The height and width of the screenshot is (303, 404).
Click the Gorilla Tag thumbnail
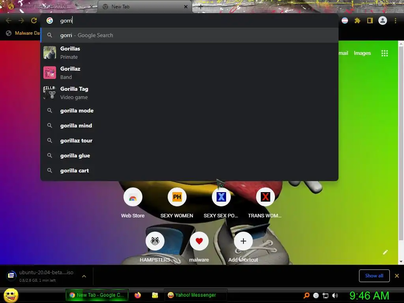[x=50, y=93]
